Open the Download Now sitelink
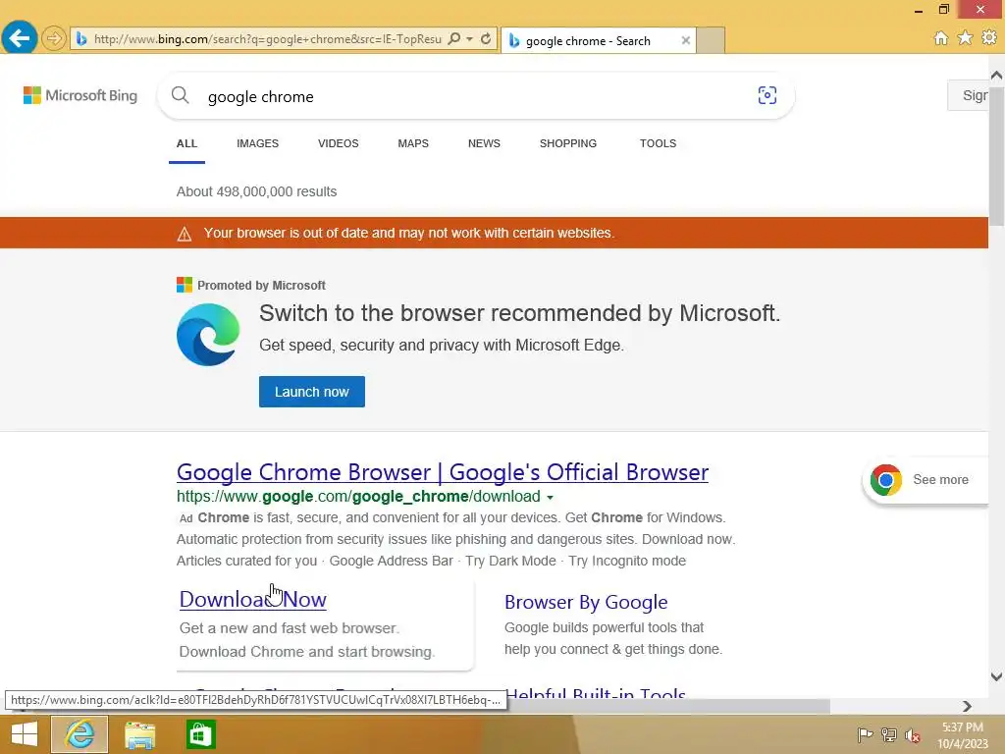Image resolution: width=1005 pixels, height=754 pixels. (252, 600)
